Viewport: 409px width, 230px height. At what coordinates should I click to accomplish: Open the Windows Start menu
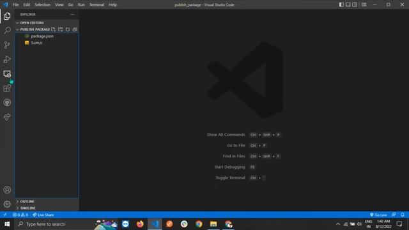click(x=7, y=224)
